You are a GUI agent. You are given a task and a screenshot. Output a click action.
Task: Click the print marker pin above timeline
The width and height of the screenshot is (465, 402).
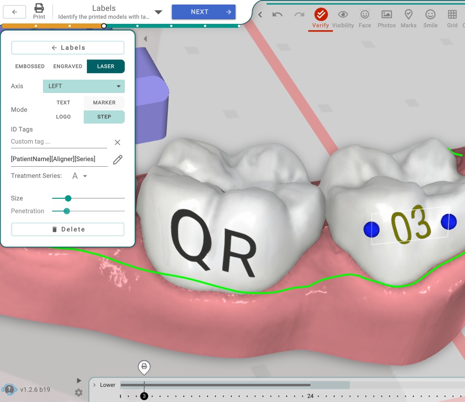tap(144, 367)
